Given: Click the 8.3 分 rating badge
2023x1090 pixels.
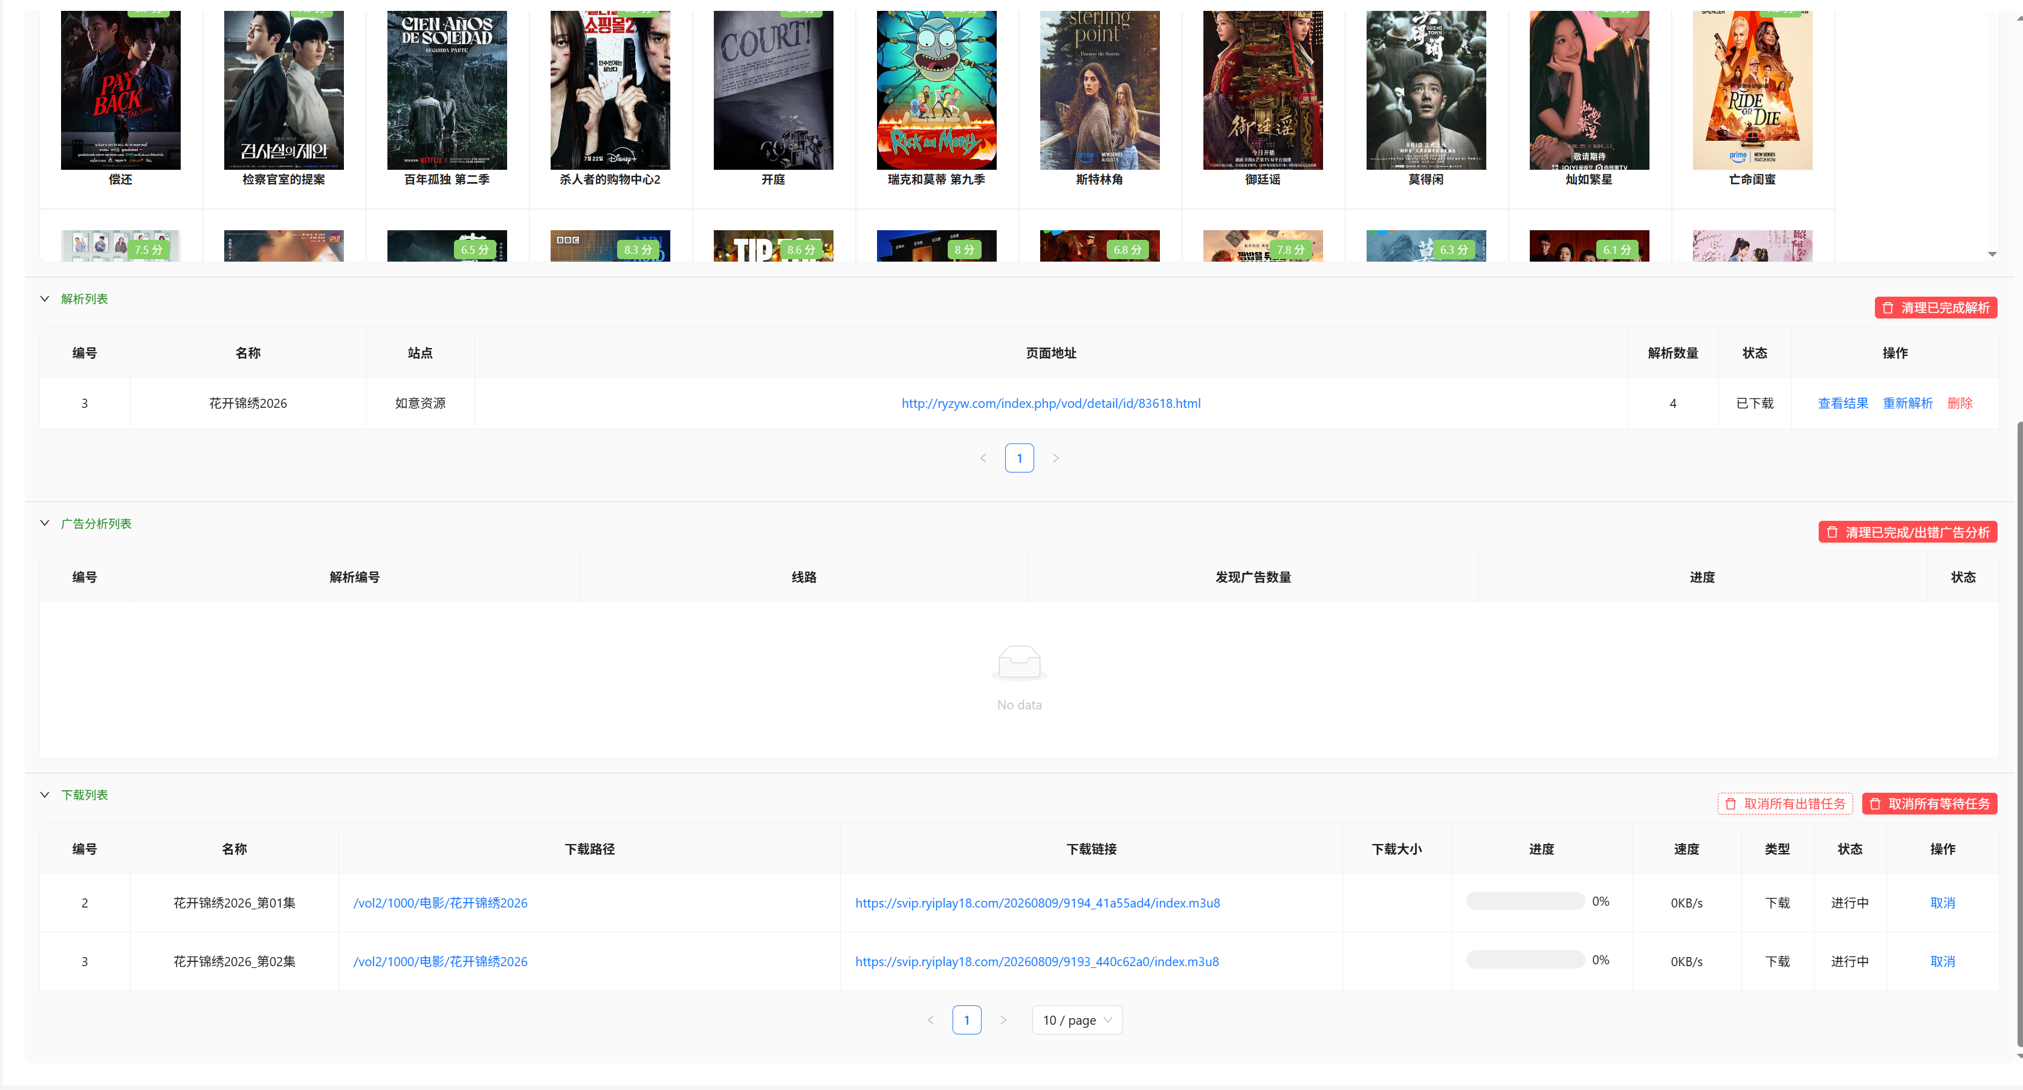Looking at the screenshot, I should click(638, 250).
